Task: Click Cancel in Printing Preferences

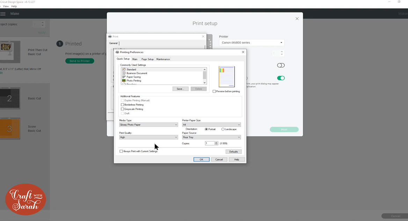Action: coord(219,159)
